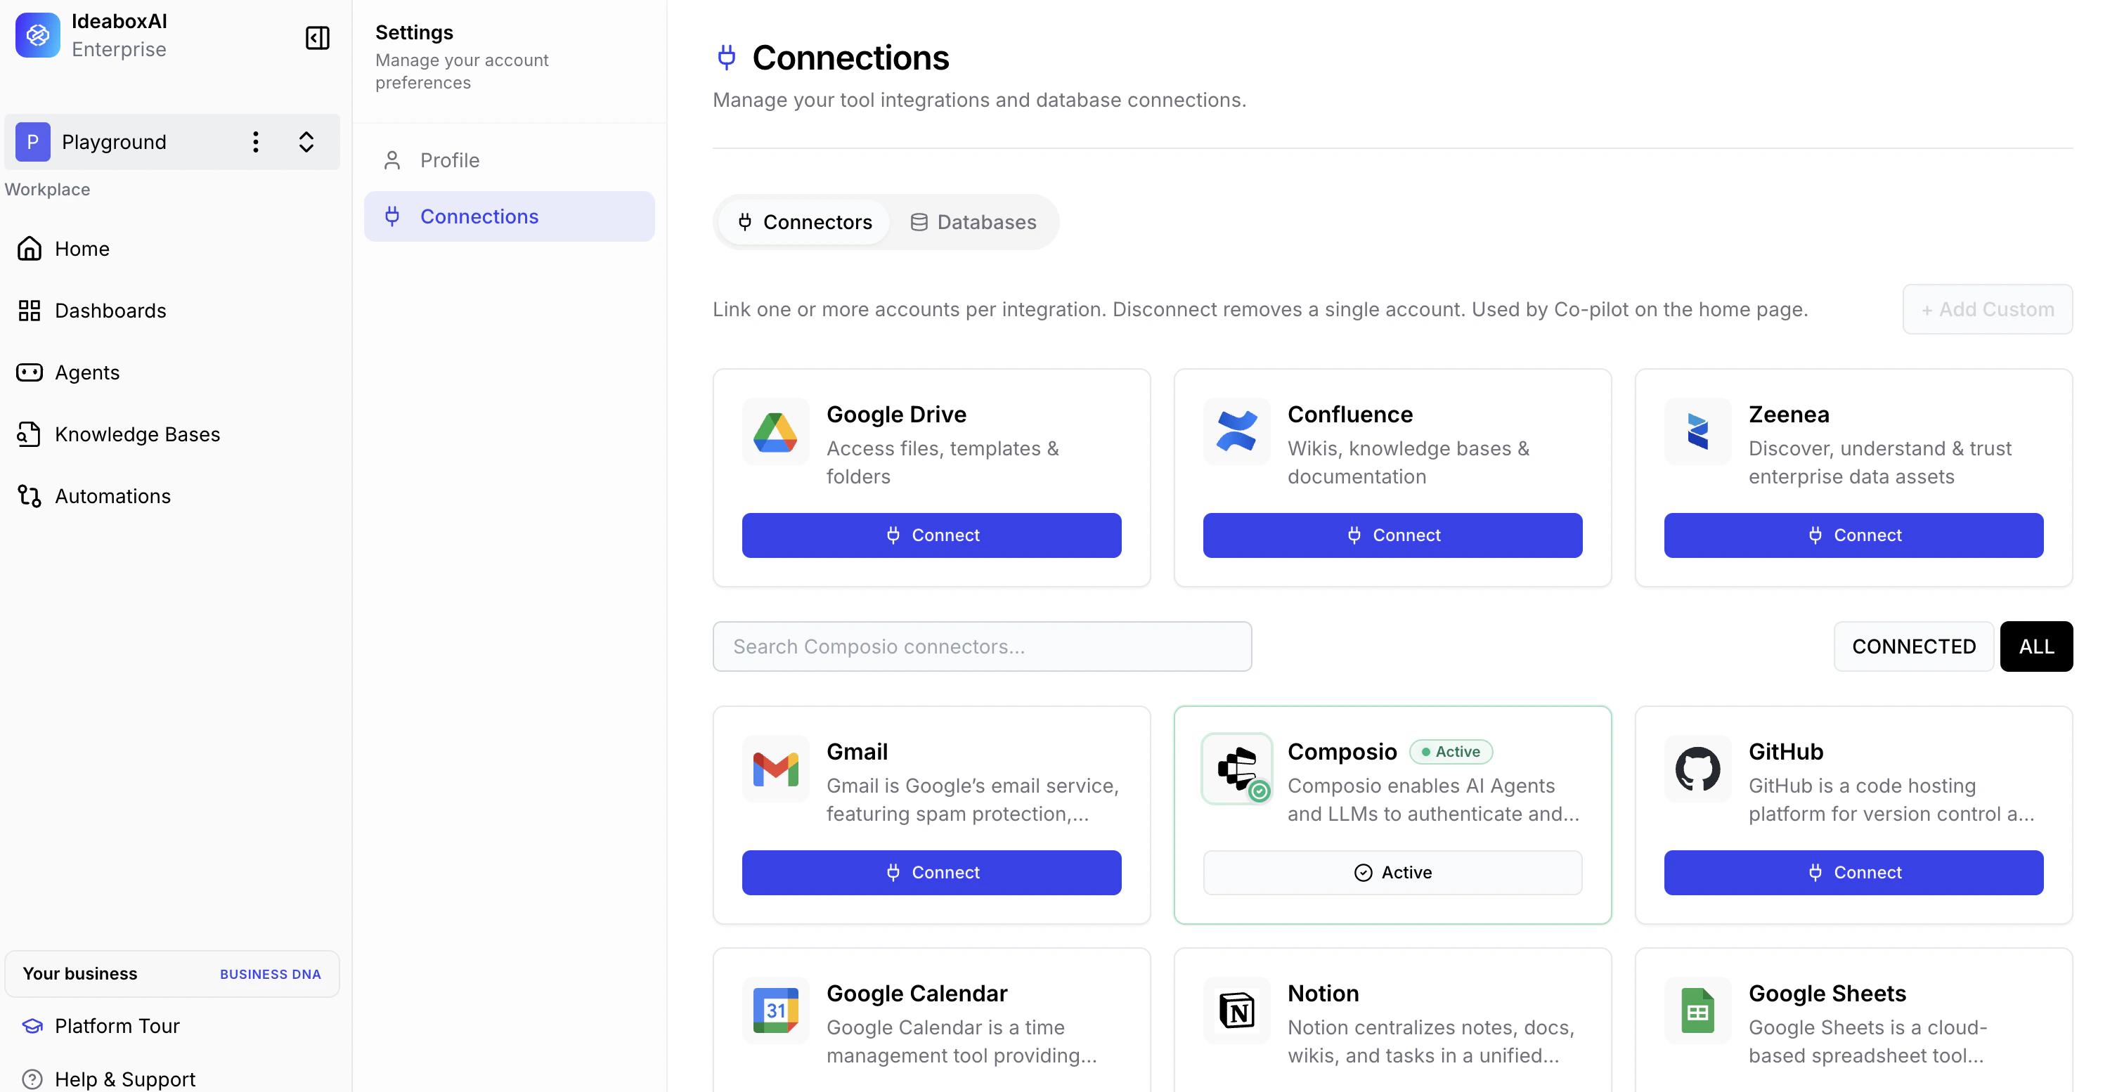Click the Zeenea logo icon
The width and height of the screenshot is (2117, 1092).
pos(1697,432)
